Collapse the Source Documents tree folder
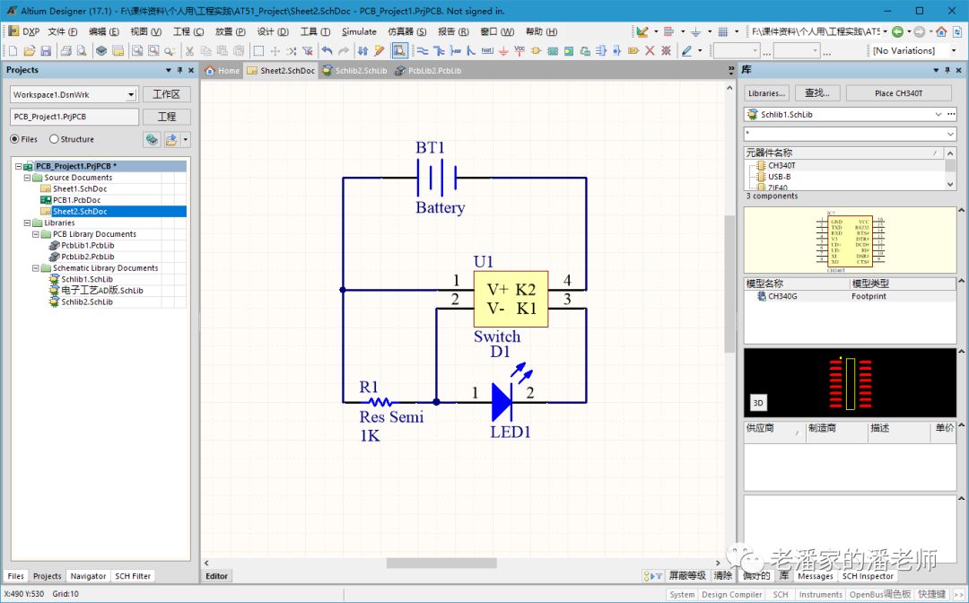This screenshot has height=603, width=969. pyautogui.click(x=27, y=178)
